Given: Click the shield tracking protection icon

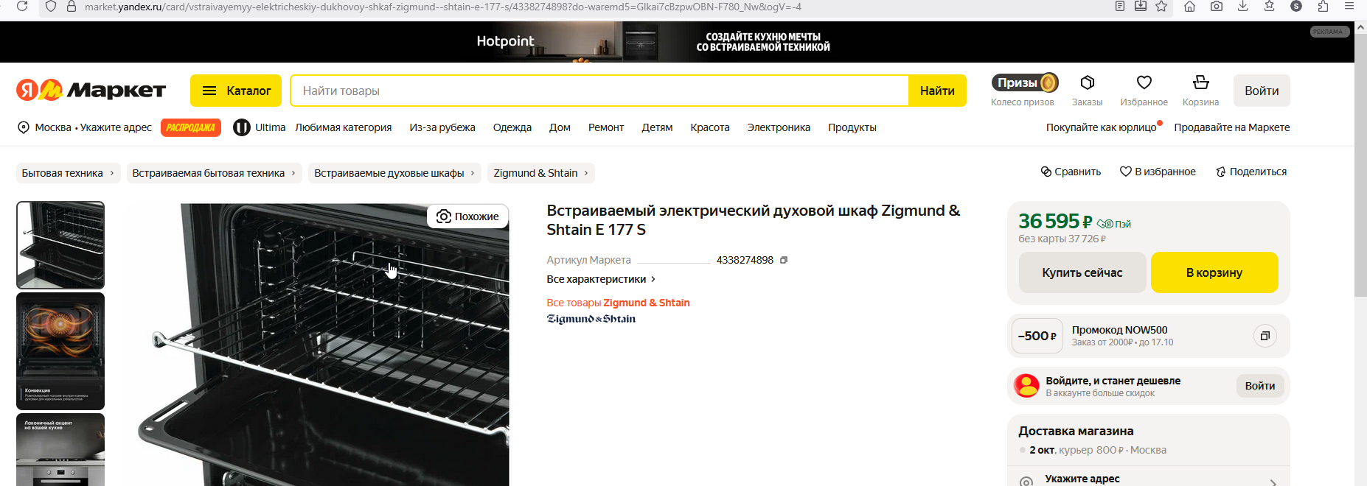Looking at the screenshot, I should (x=51, y=7).
